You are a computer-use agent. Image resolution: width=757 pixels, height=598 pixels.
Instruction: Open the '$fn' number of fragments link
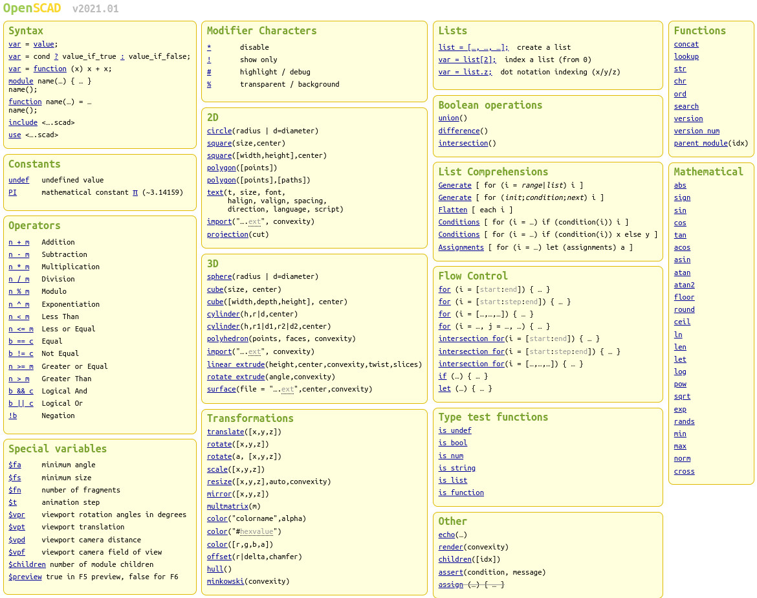coord(14,491)
